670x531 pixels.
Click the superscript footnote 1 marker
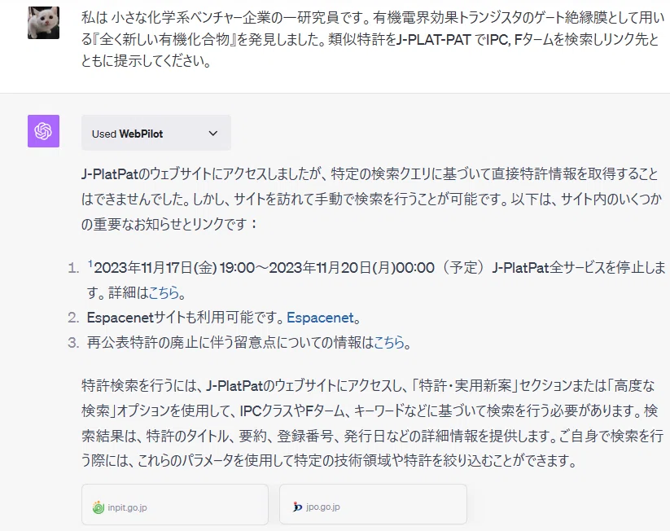pos(90,263)
